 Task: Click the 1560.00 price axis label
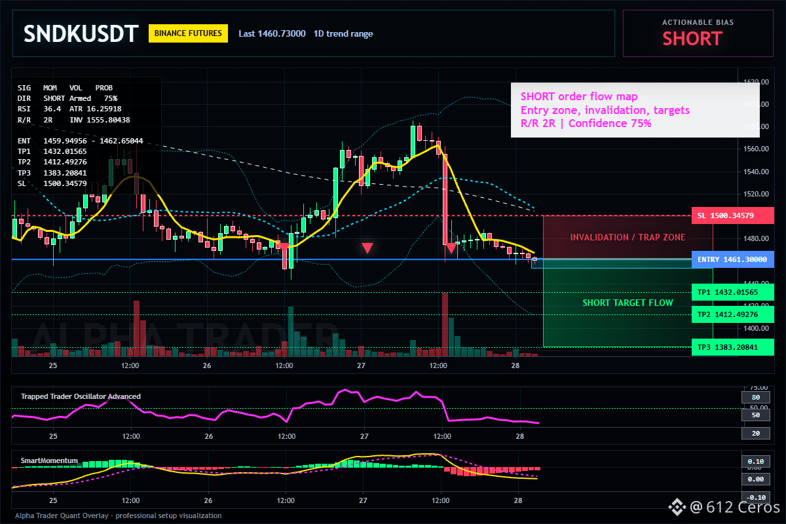point(755,149)
